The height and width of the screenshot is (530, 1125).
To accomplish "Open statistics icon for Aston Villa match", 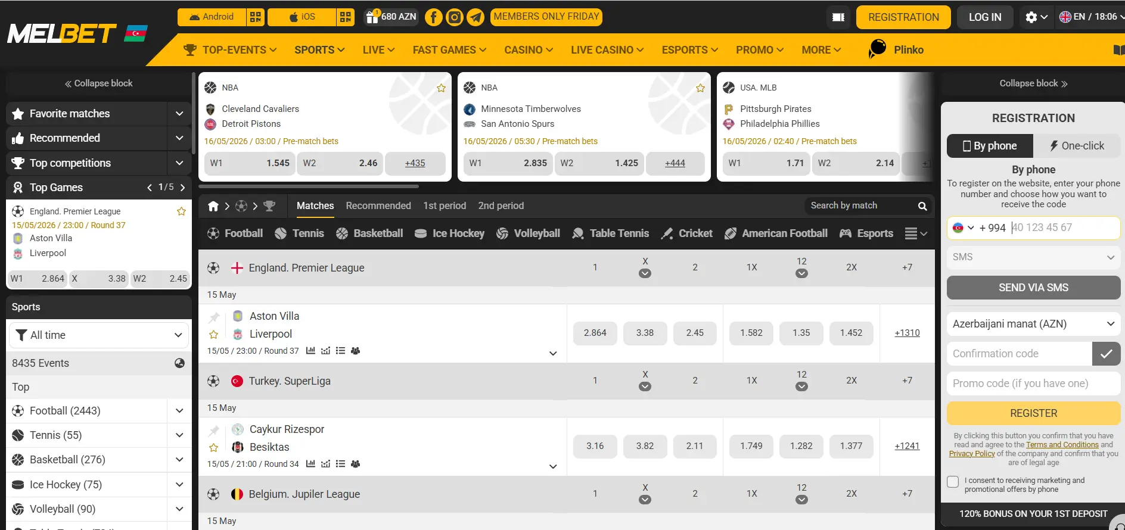I will coord(310,351).
